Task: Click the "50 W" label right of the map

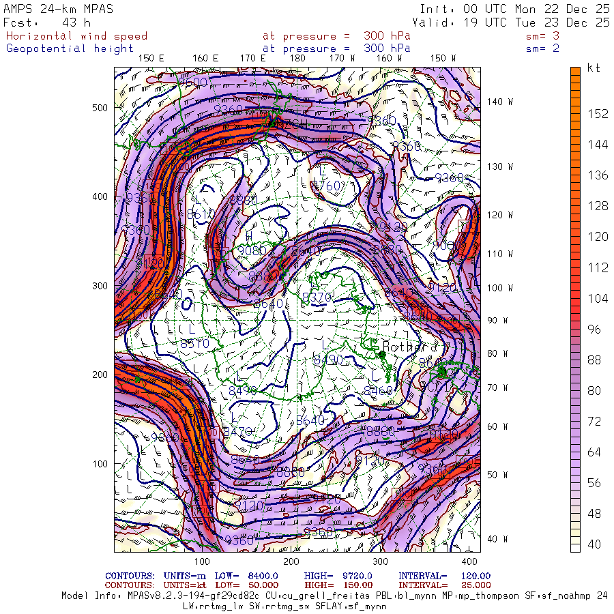Action: 497,476
